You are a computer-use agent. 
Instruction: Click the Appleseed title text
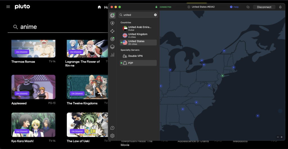(19, 103)
